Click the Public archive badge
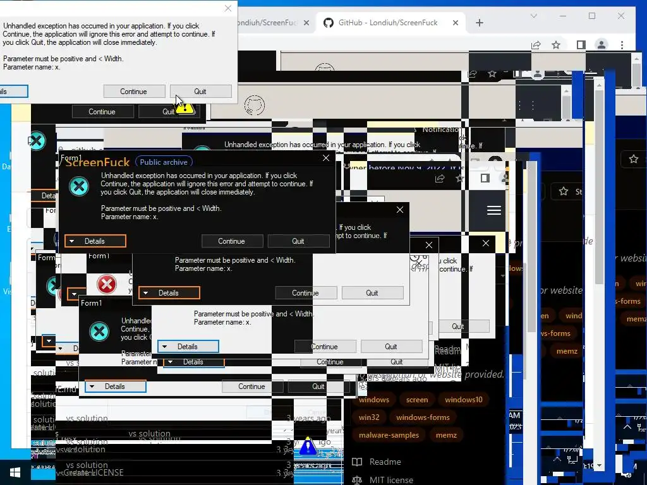This screenshot has height=485, width=647. point(164,162)
